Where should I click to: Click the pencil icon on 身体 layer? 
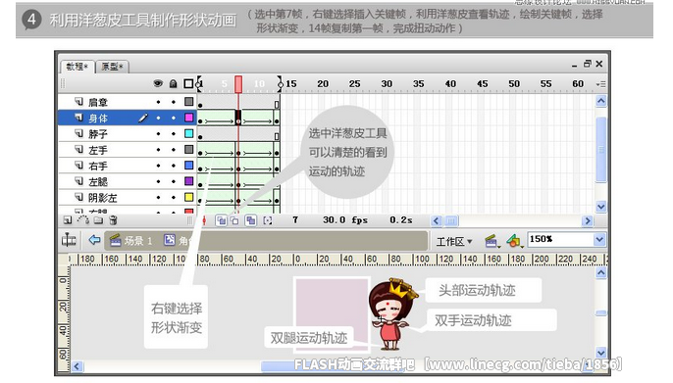143,118
